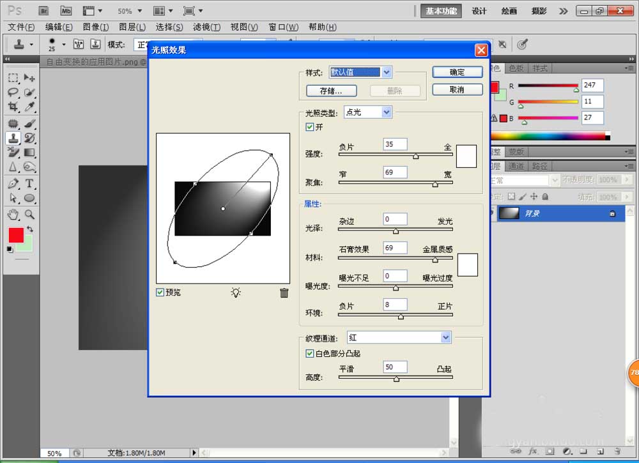Viewport: 639px width, 463px height.
Task: Open the 滤镜 menu
Action: click(x=206, y=27)
